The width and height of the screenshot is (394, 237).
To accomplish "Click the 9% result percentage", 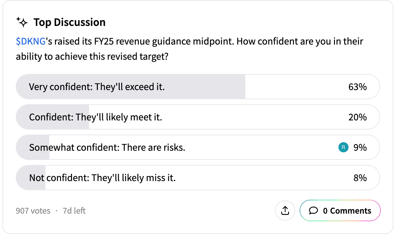I will (360, 148).
